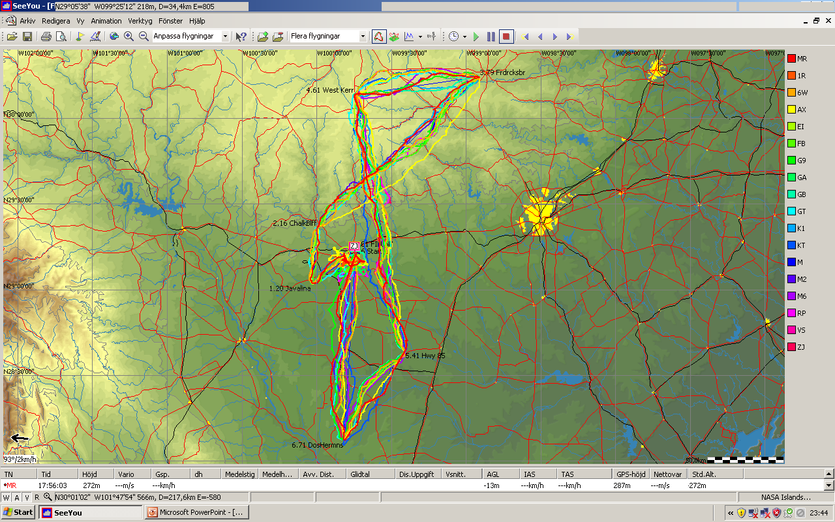Click the V=S/T statistics icon

[x=431, y=37]
